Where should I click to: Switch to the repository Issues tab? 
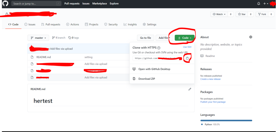(30, 24)
